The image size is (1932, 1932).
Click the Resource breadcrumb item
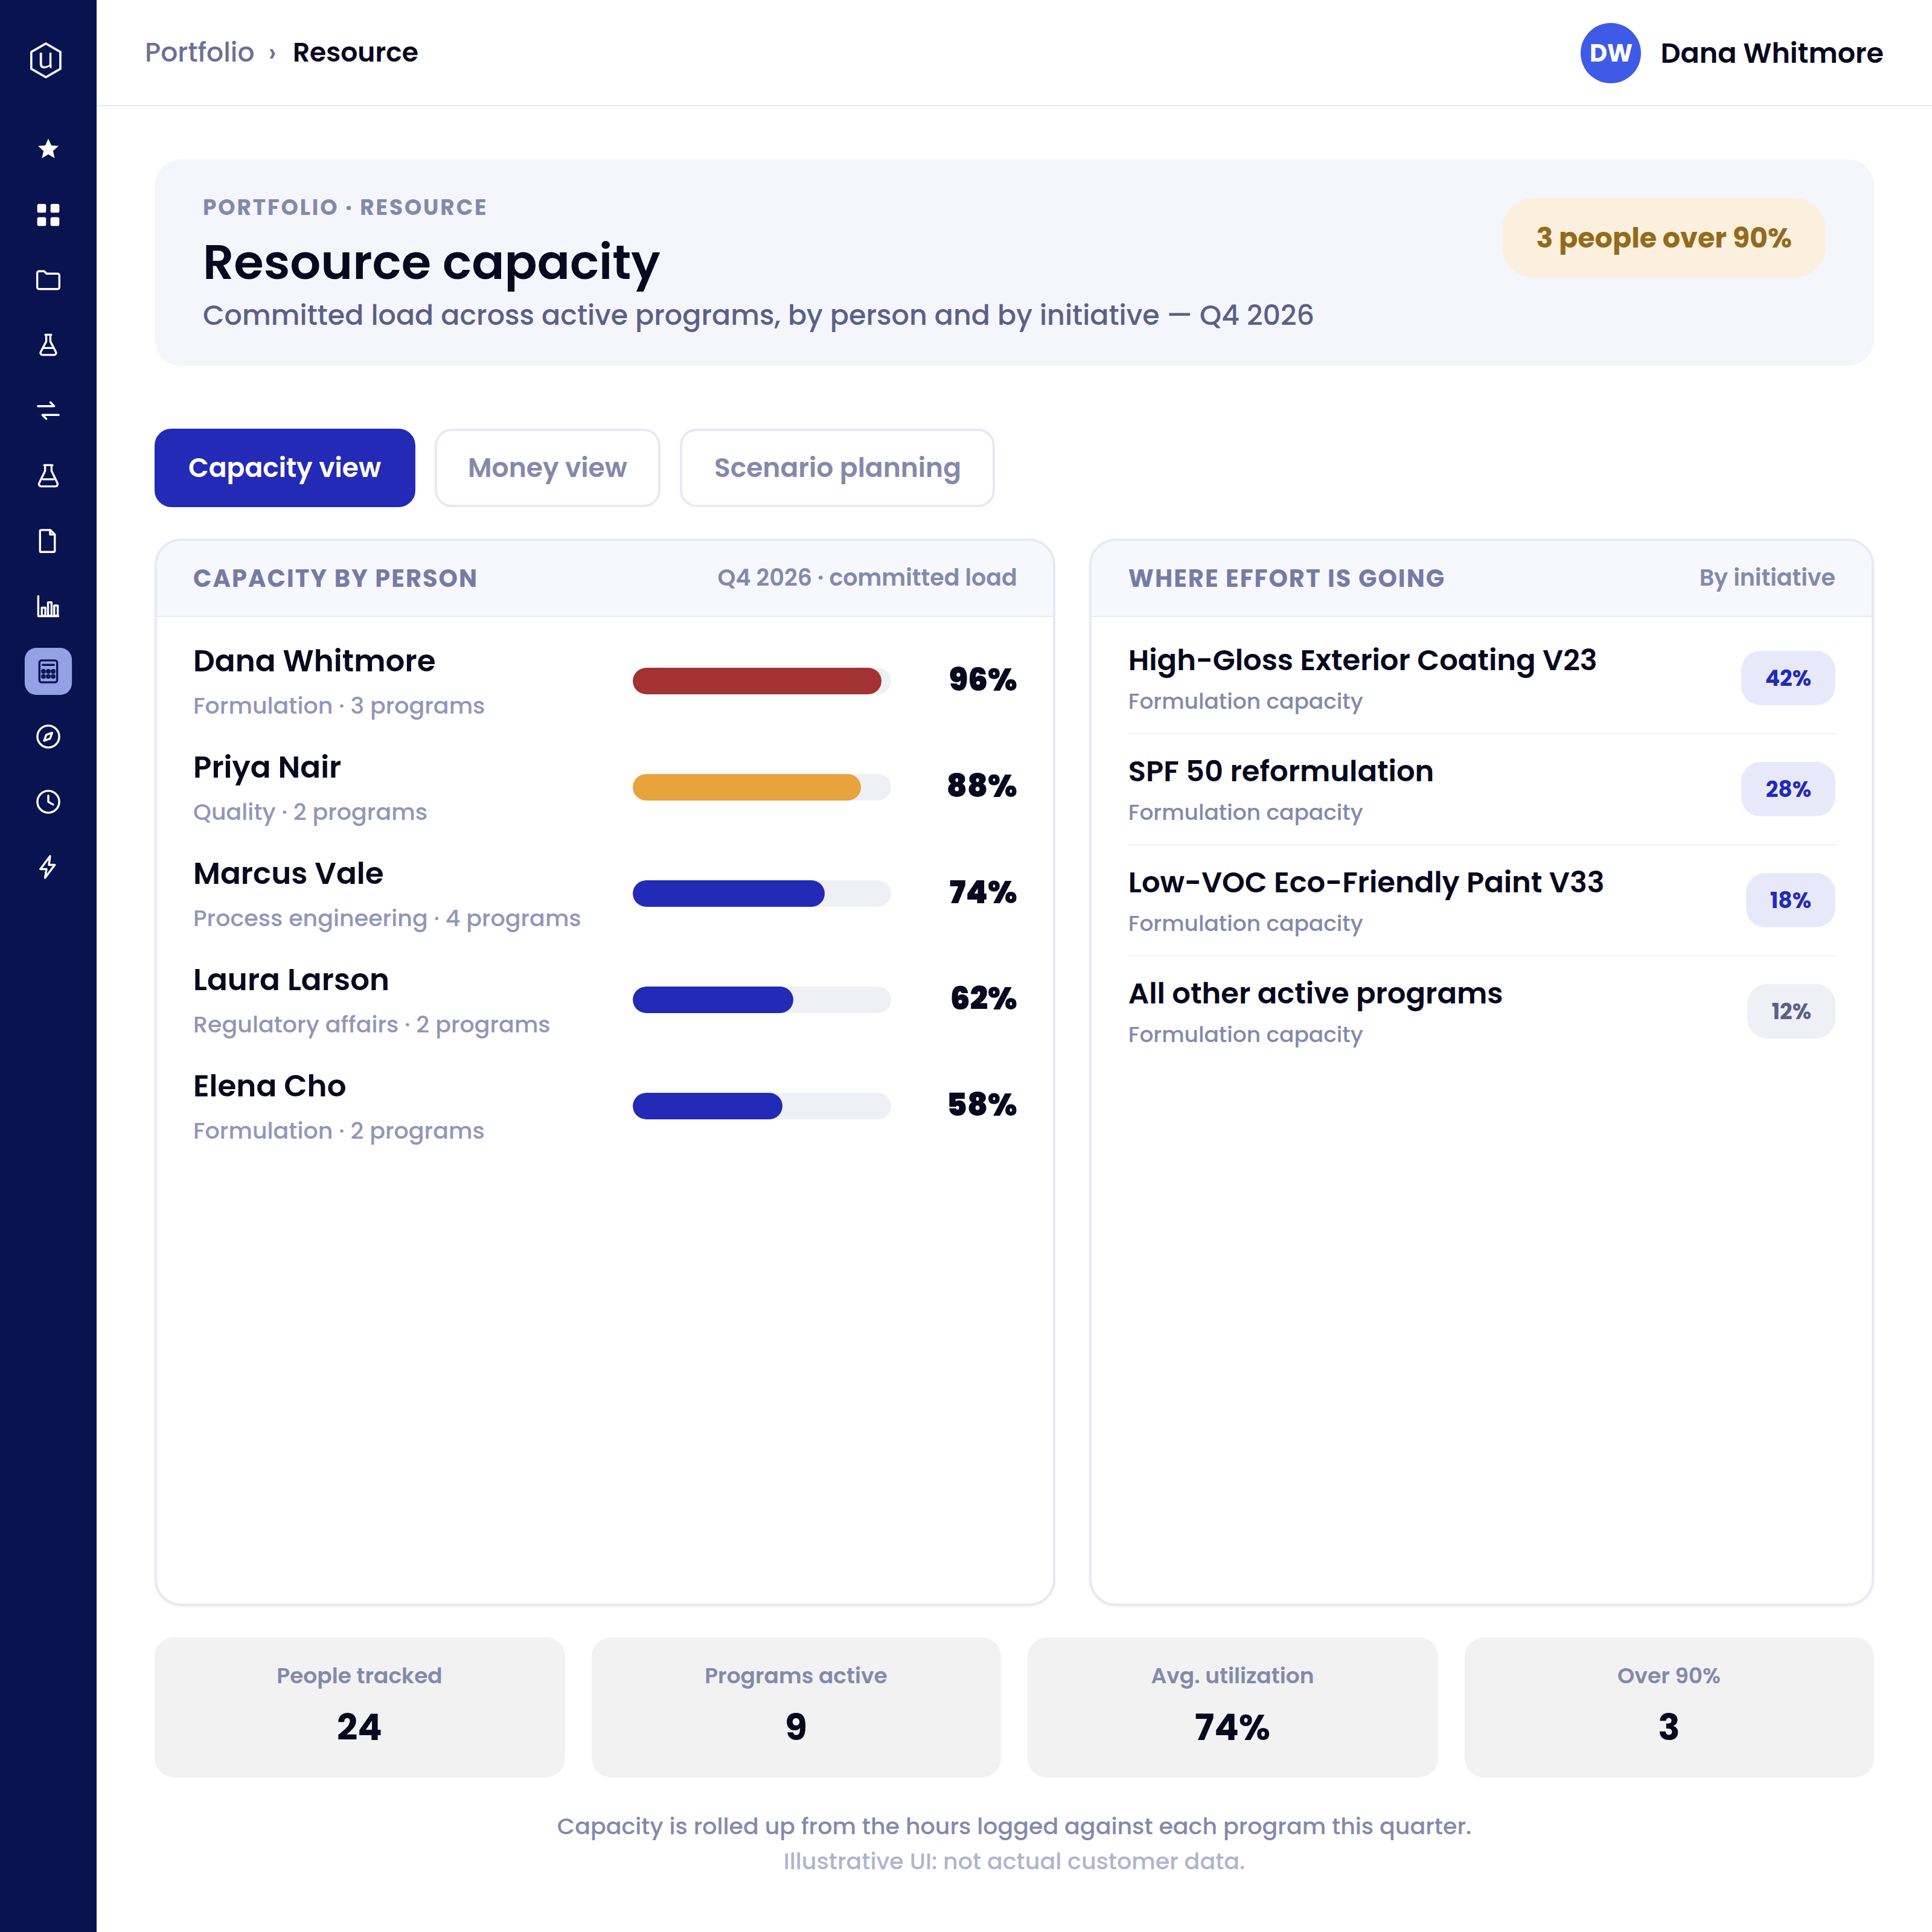tap(355, 52)
